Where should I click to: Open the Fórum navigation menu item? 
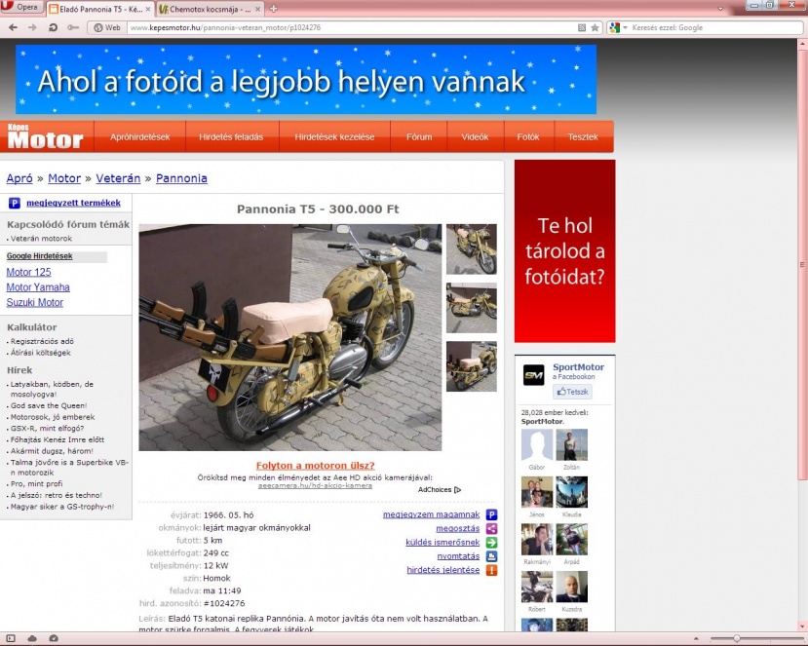coord(419,137)
